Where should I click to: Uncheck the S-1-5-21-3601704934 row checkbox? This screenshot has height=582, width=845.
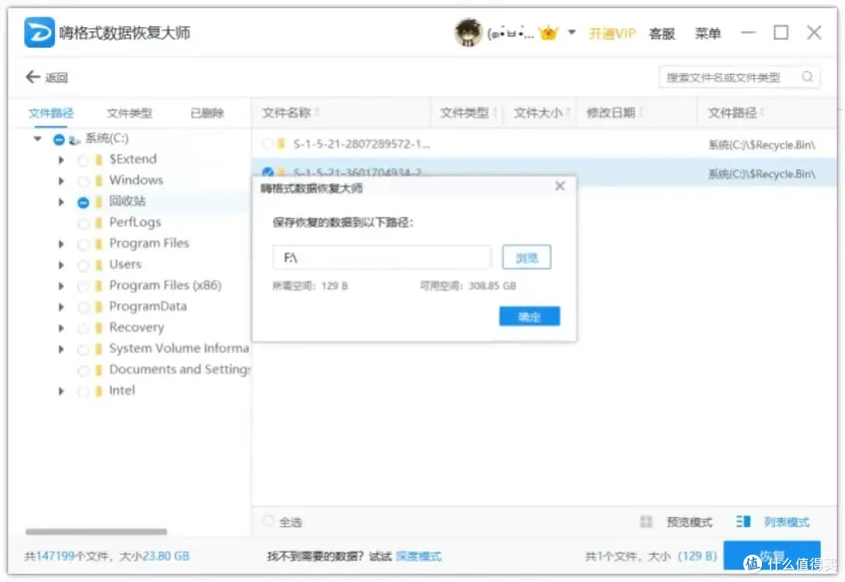(268, 172)
